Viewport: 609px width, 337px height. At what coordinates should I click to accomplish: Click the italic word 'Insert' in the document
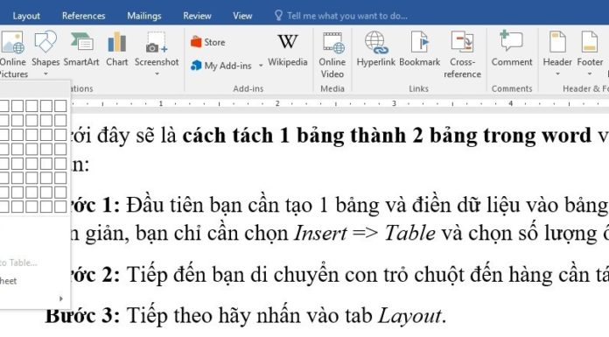(x=320, y=234)
